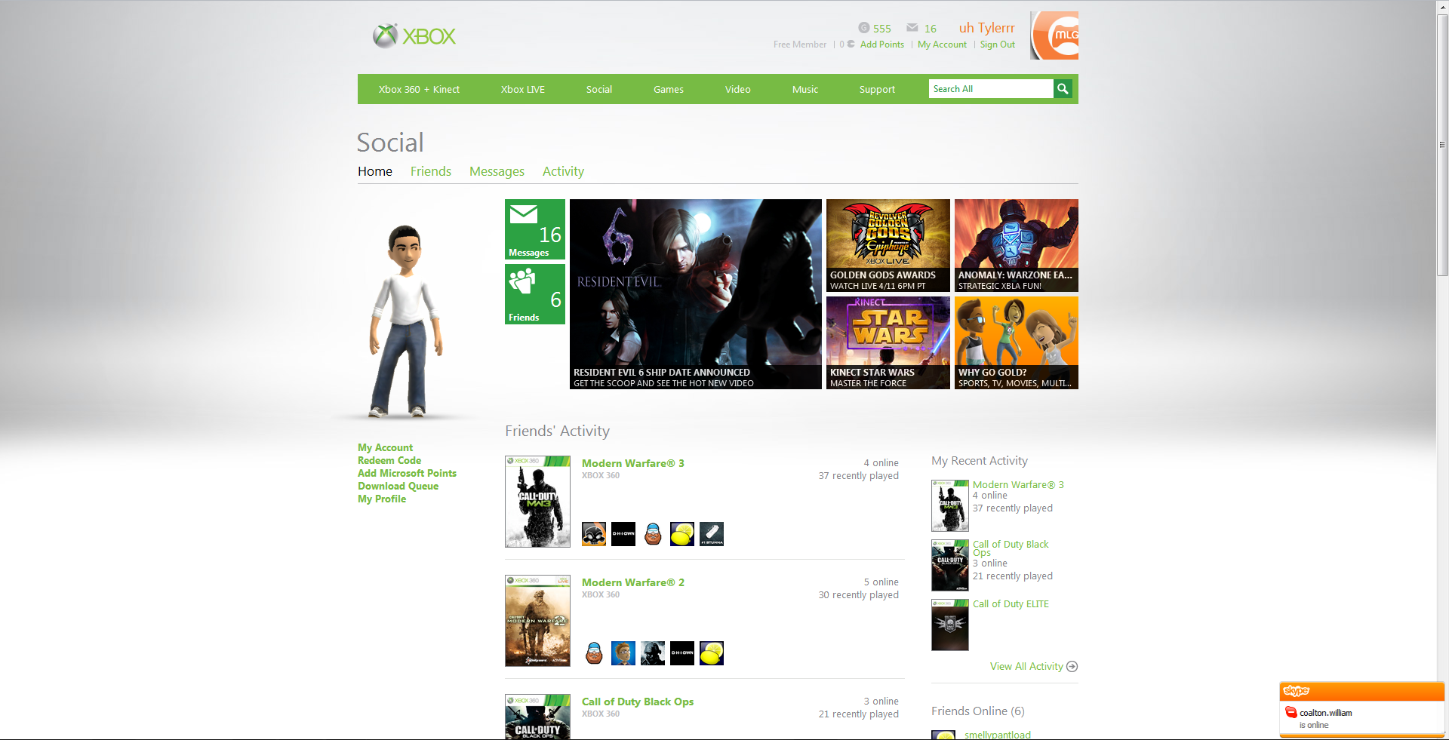Switch to the Activity tab
The height and width of the screenshot is (740, 1449).
point(563,171)
